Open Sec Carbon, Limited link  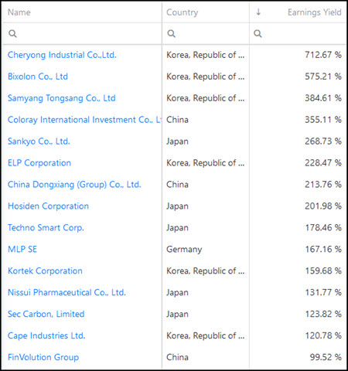(46, 315)
